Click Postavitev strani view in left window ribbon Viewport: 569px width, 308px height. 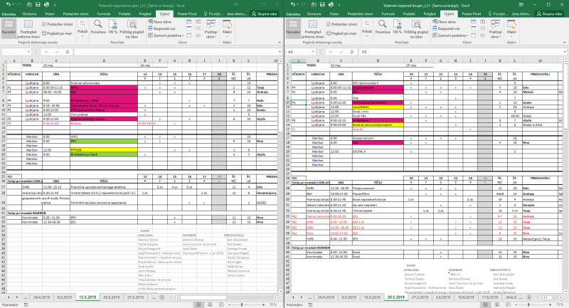pyautogui.click(x=58, y=24)
